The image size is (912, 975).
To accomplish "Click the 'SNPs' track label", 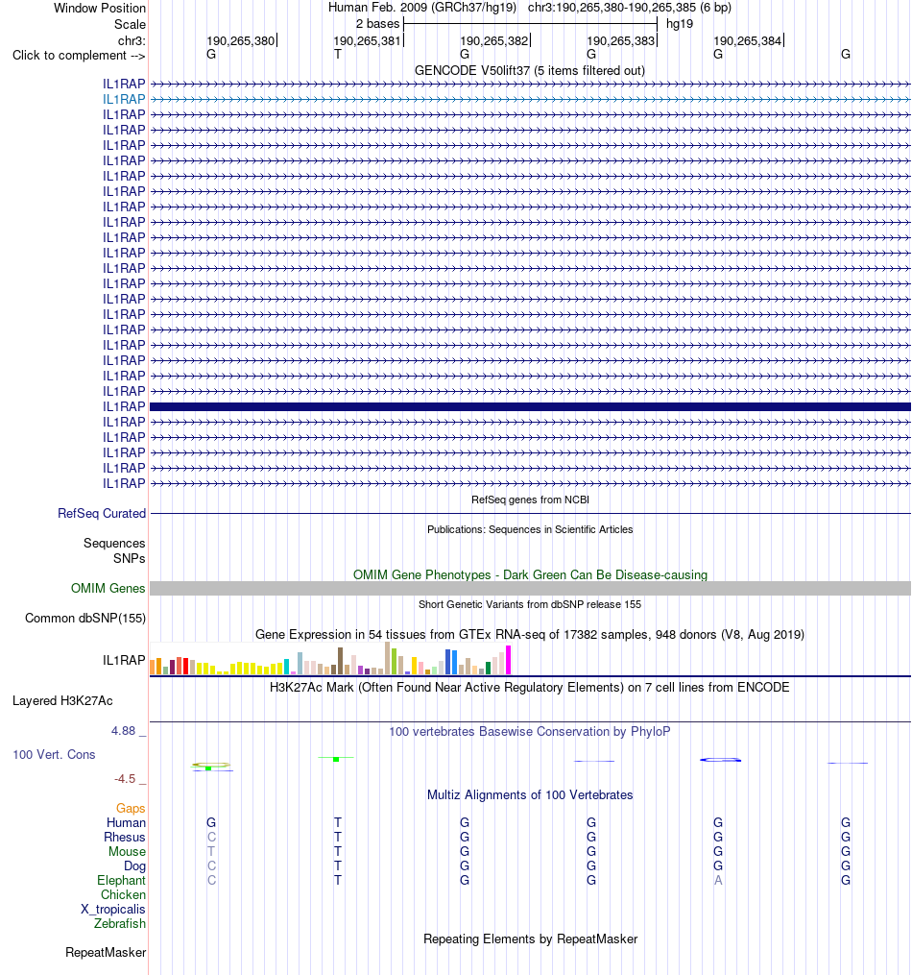I will (x=130, y=558).
